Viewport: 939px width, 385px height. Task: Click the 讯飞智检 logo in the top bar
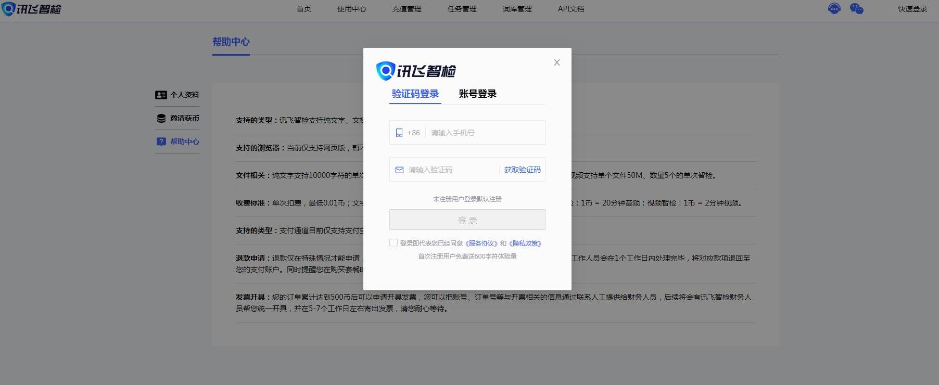(x=31, y=9)
